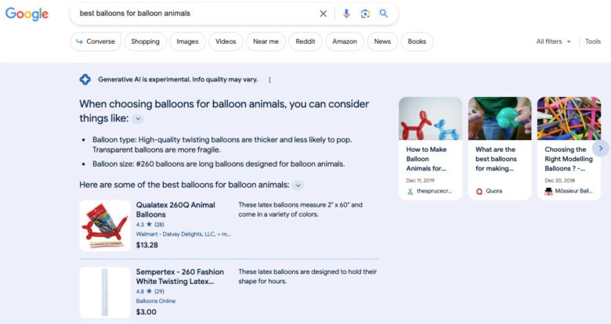
Task: Click the green balloon in hands thumbnail
Action: [500, 118]
